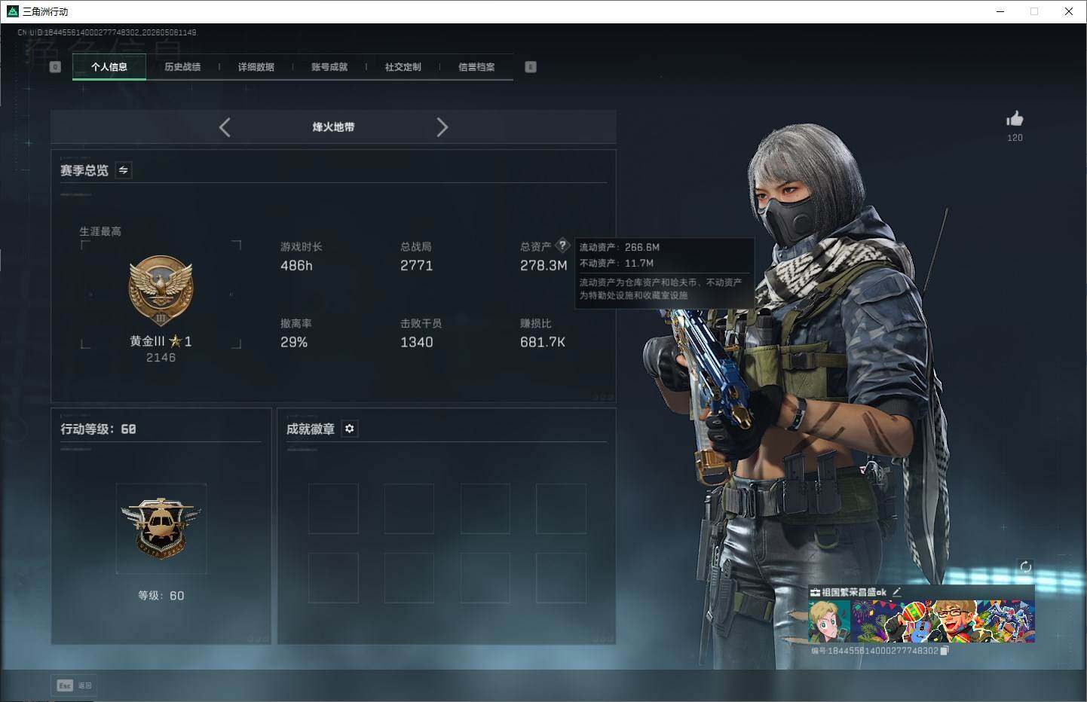Viewport: 1087px width, 702px height.
Task: Click the 赚损比 value 681.7K
Action: click(x=543, y=343)
